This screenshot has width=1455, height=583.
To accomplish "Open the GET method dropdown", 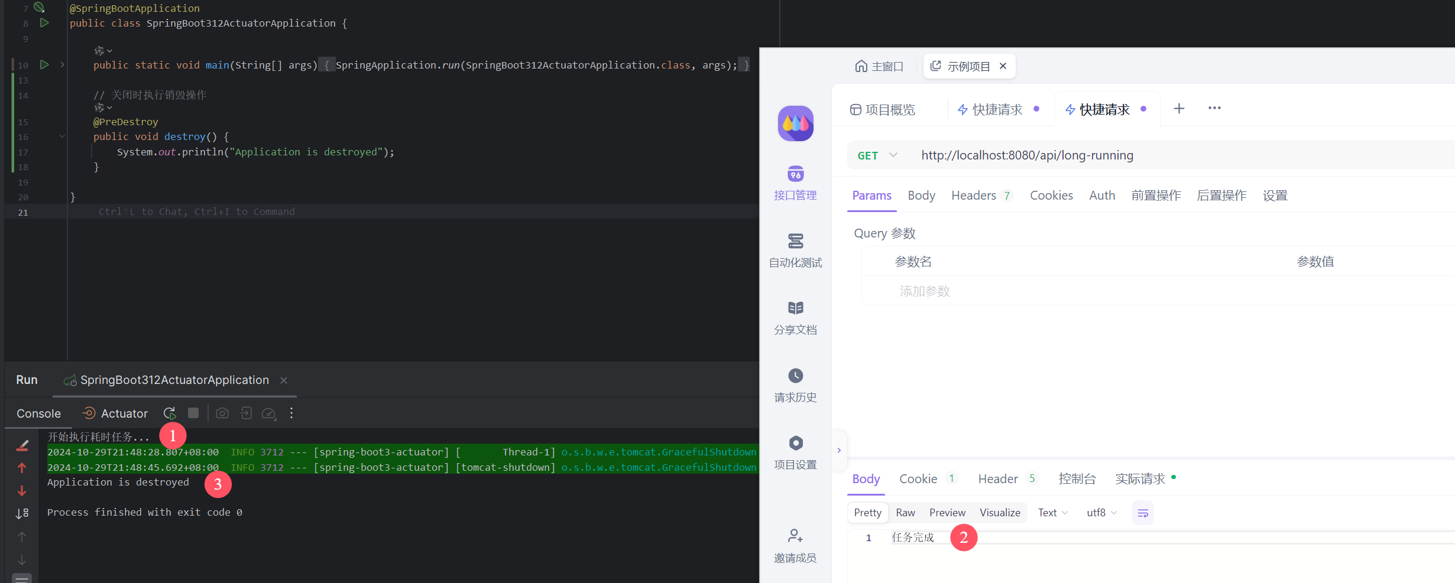I will [x=877, y=155].
